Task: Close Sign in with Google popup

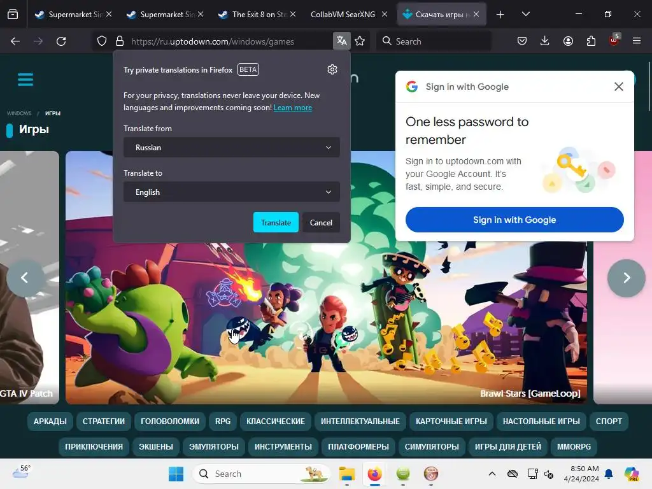Action: coord(619,87)
